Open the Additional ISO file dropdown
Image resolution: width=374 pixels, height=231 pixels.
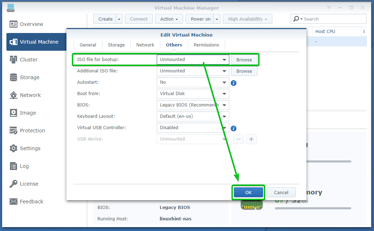[193, 71]
